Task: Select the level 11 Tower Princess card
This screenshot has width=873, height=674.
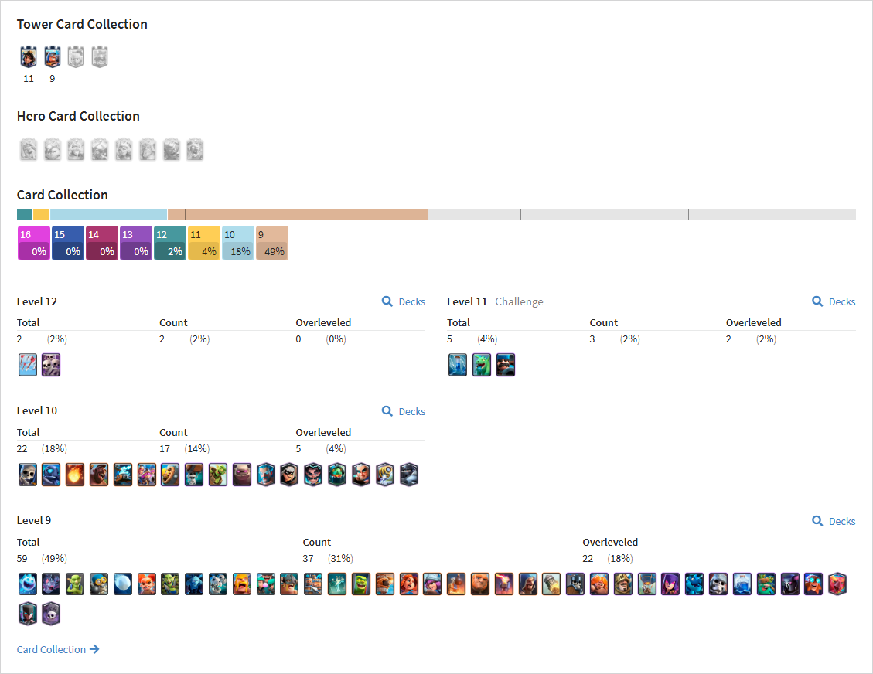Action: [x=29, y=57]
